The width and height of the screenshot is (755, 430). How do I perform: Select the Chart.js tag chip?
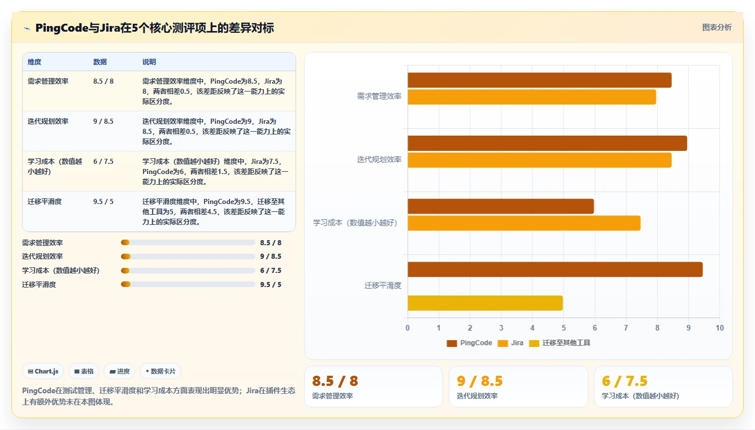point(44,371)
